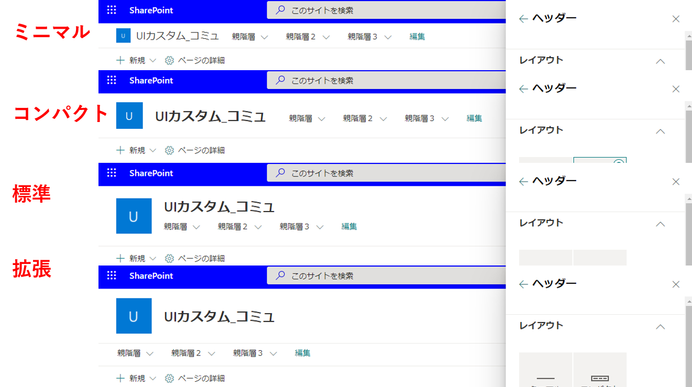The width and height of the screenshot is (692, 387).
Task: Click the UIカスタム_コミュ title in the コンパクト header
Action: [x=211, y=116]
